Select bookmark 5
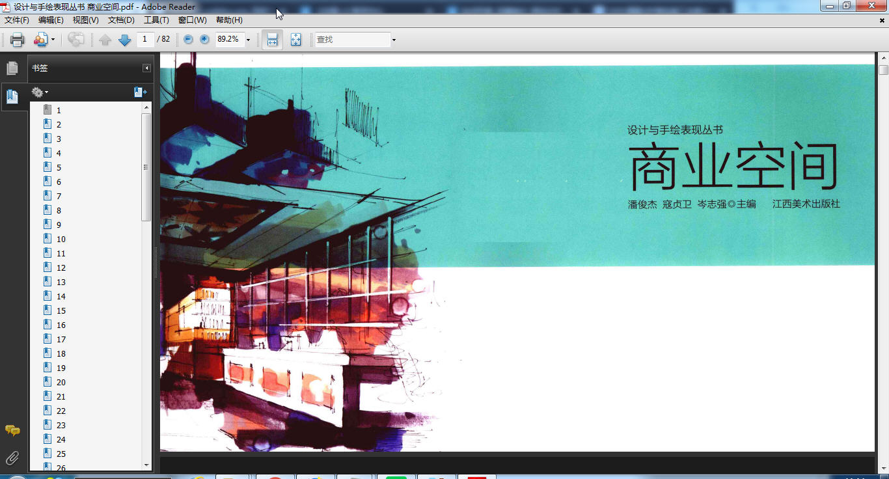This screenshot has height=479, width=889. [59, 168]
